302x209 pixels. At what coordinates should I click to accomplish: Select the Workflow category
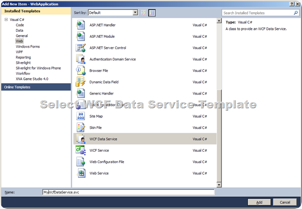23,73
